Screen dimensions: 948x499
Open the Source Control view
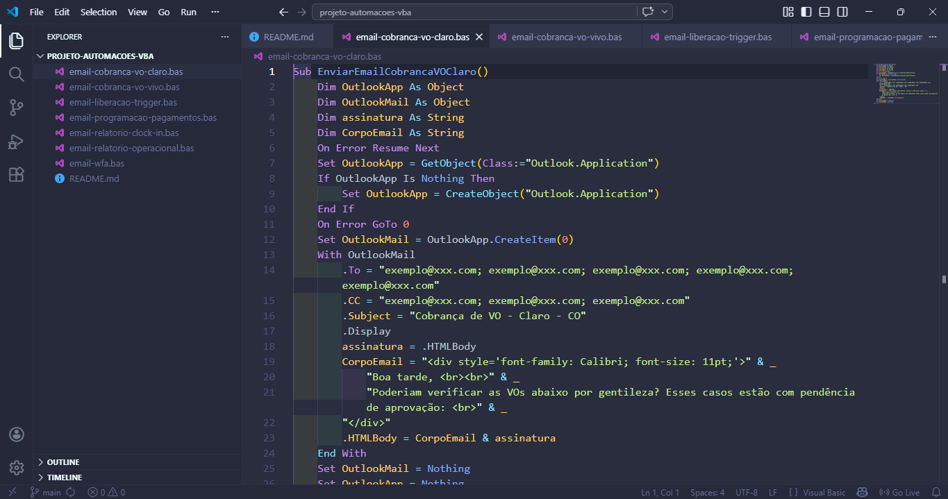[15, 106]
